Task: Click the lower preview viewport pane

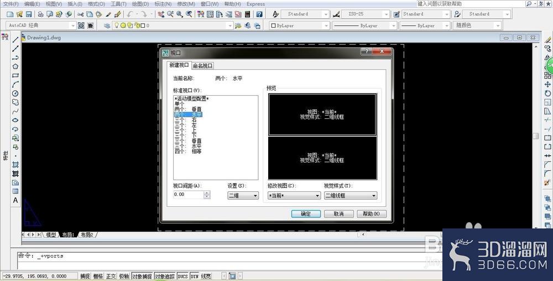Action: point(322,158)
